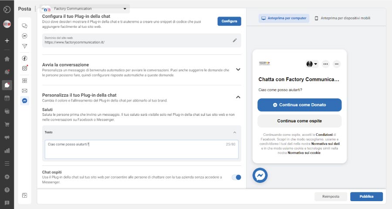
Task: Open notifications icon in left sidebar
Action: 7,72
